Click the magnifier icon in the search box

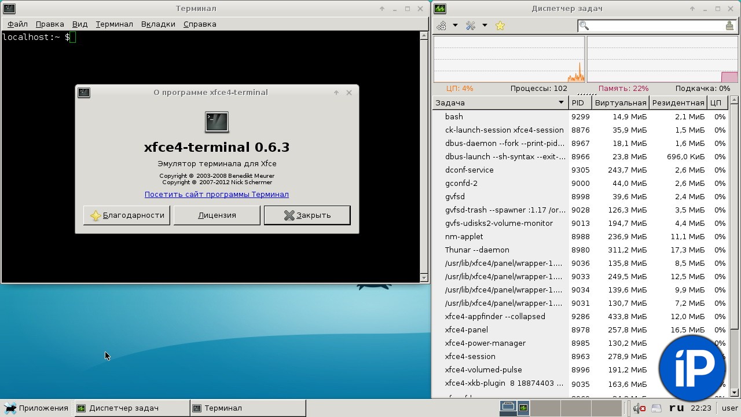(x=584, y=25)
